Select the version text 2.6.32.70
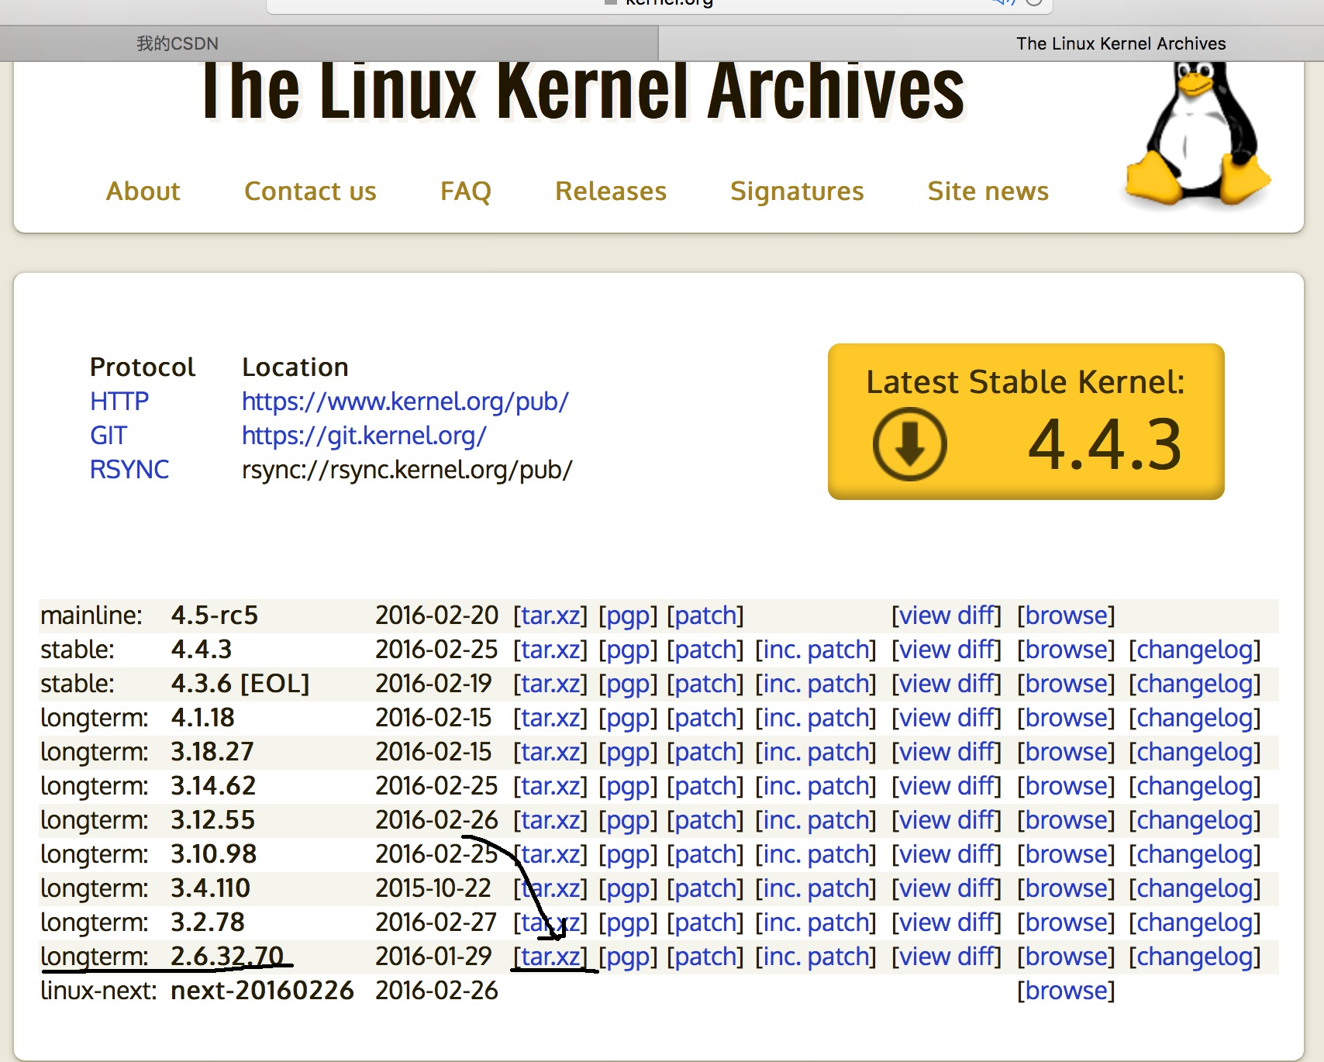This screenshot has height=1062, width=1324. (228, 957)
